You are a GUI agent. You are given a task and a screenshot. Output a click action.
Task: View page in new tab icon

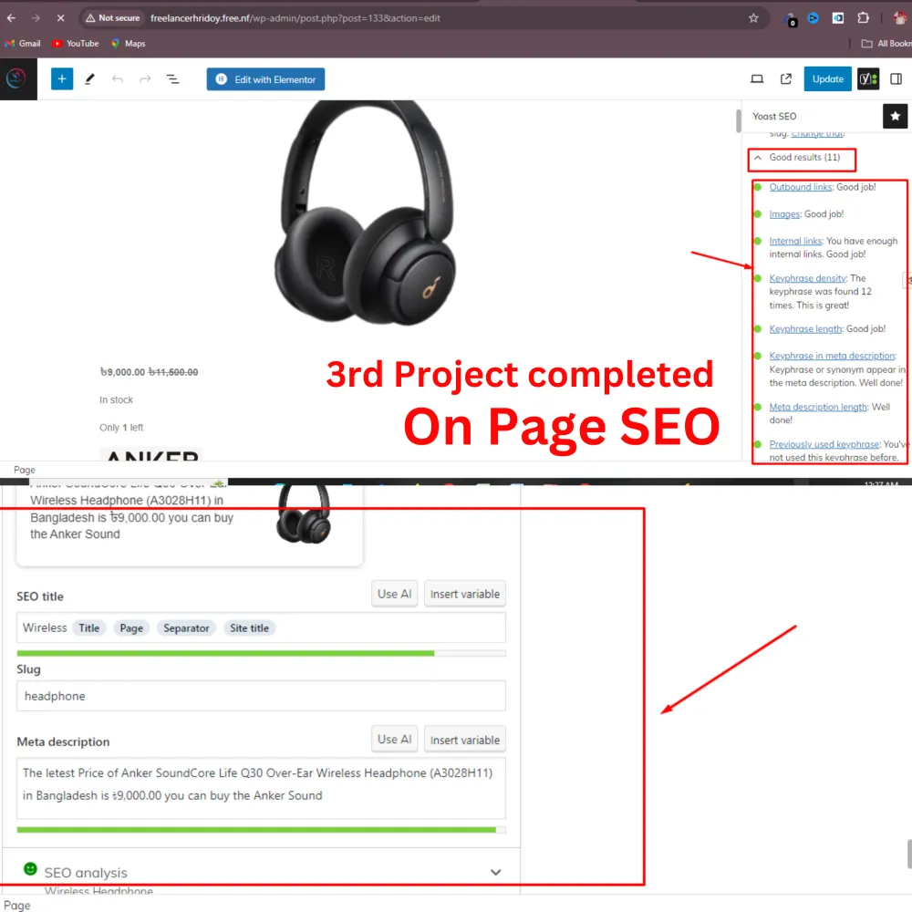(786, 79)
